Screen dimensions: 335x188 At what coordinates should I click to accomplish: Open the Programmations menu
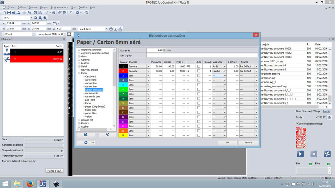[x=59, y=7]
